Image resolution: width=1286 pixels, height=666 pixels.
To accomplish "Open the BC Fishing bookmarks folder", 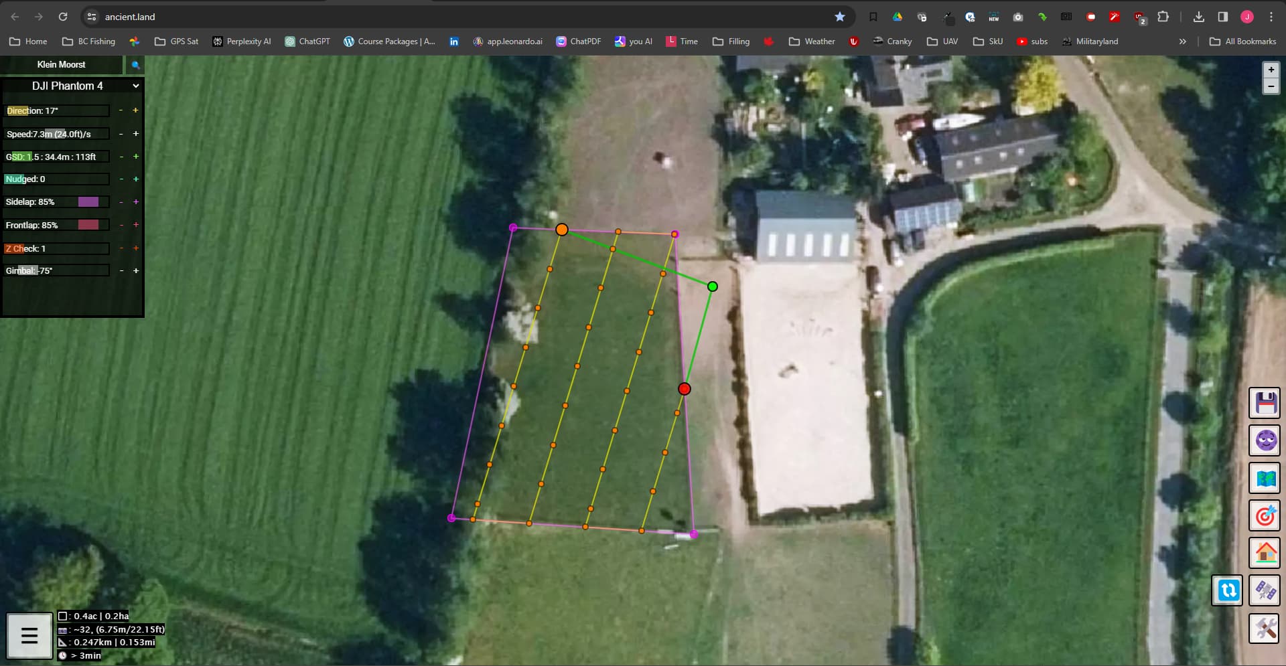I will [x=88, y=41].
